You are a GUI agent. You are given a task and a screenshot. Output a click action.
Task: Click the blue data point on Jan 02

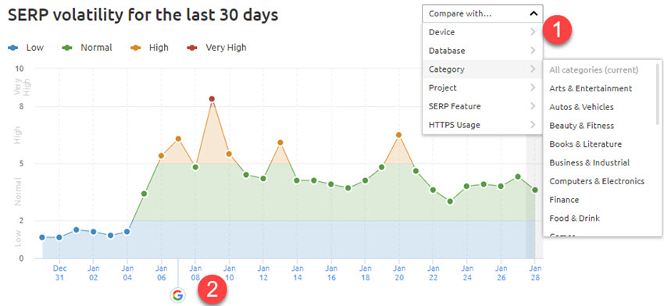[x=93, y=232]
